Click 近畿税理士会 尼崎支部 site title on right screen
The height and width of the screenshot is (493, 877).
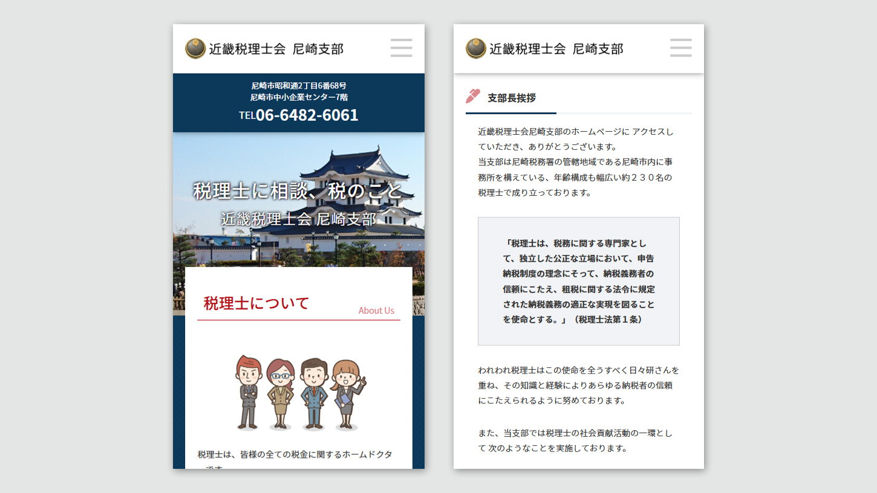556,49
